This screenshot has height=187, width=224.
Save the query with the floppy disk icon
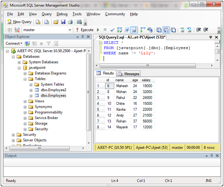63,22
